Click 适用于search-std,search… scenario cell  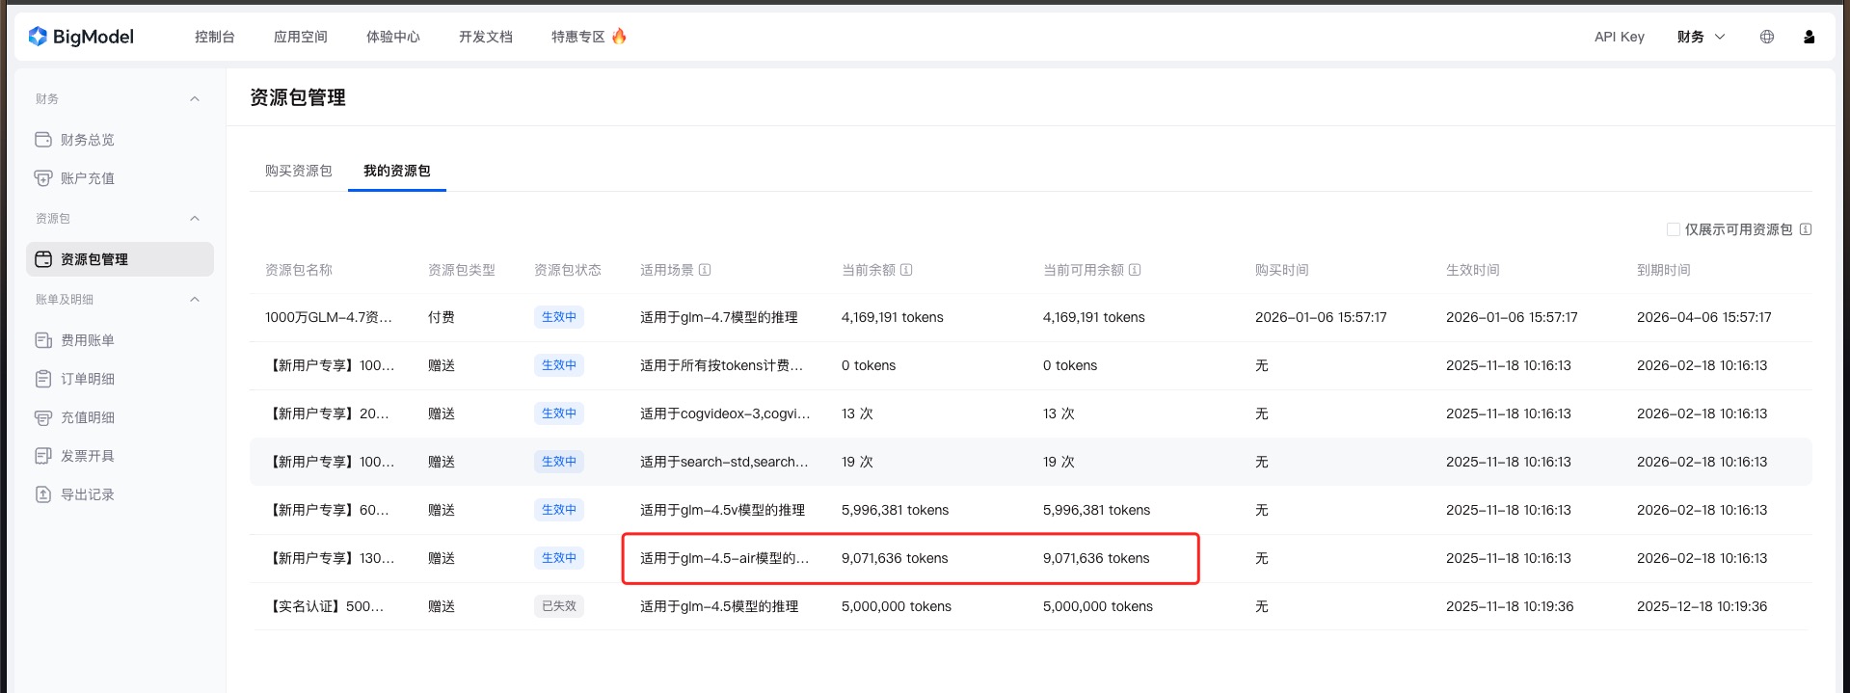[x=724, y=462]
